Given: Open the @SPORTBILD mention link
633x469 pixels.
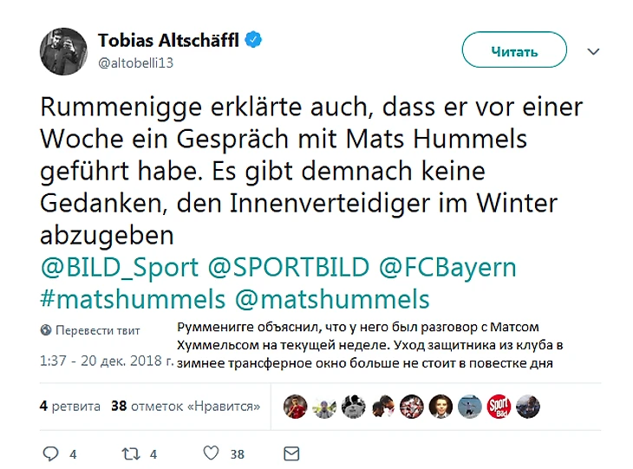Looking at the screenshot, I should pyautogui.click(x=289, y=266).
